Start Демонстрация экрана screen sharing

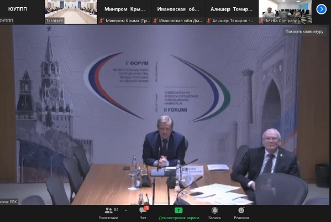point(178,214)
